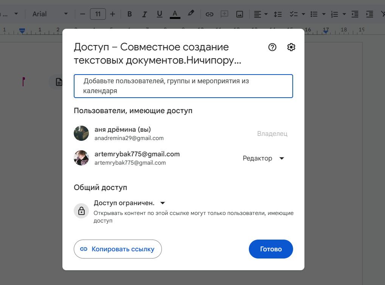The image size is (385, 285).
Task: Open Доступ ограничен general access dropdown
Action: (x=129, y=203)
